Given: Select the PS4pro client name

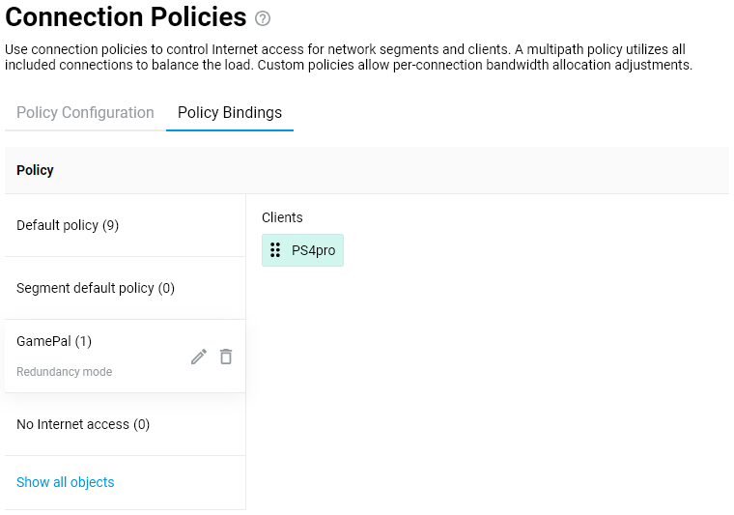Looking at the screenshot, I should [313, 250].
